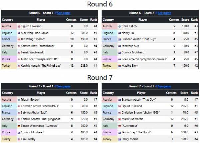The width and height of the screenshot is (200, 143).
Task: Click the flag icon beside "Austronaut"
Action: point(120,126)
